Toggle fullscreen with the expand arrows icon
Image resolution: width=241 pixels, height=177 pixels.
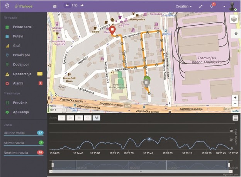pyautogui.click(x=200, y=6)
